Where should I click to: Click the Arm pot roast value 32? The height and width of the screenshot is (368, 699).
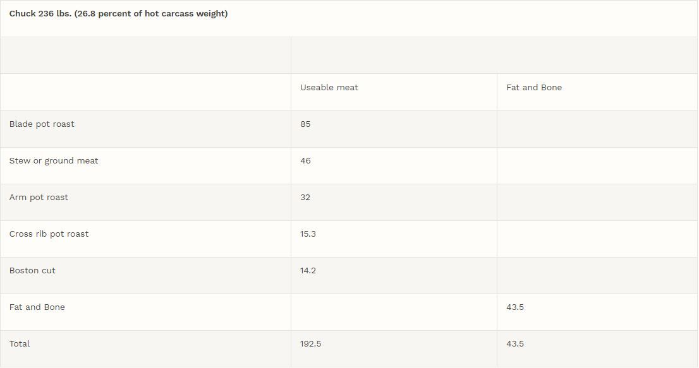305,198
